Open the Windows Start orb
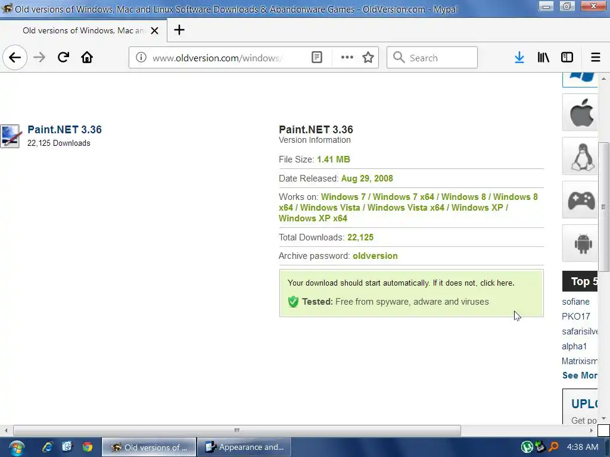 tap(17, 447)
